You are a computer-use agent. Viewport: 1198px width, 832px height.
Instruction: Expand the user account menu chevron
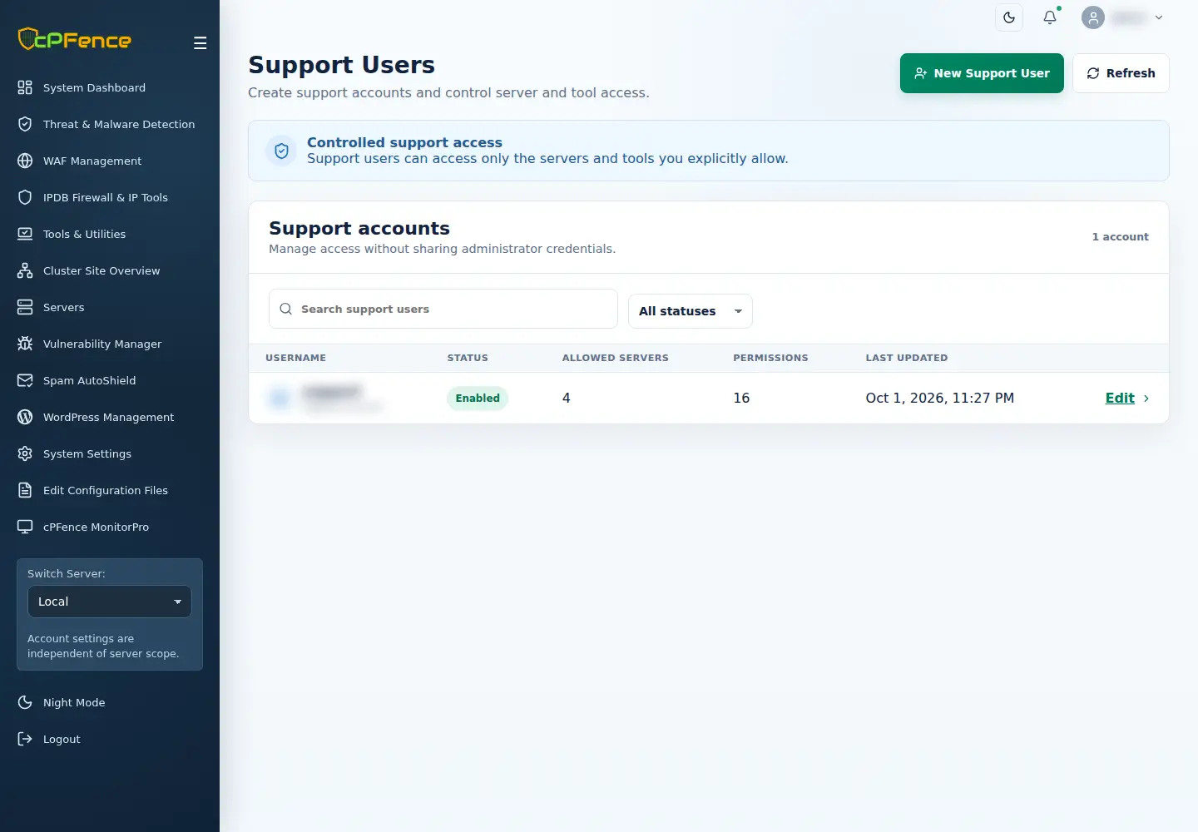coord(1159,17)
